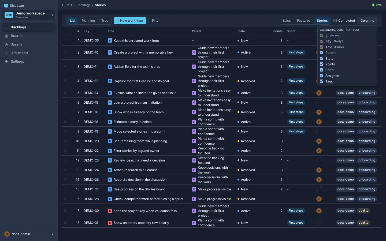Grab the drag handle for DEMO-36 row
The height and width of the screenshot is (241, 386).
click(65, 40)
